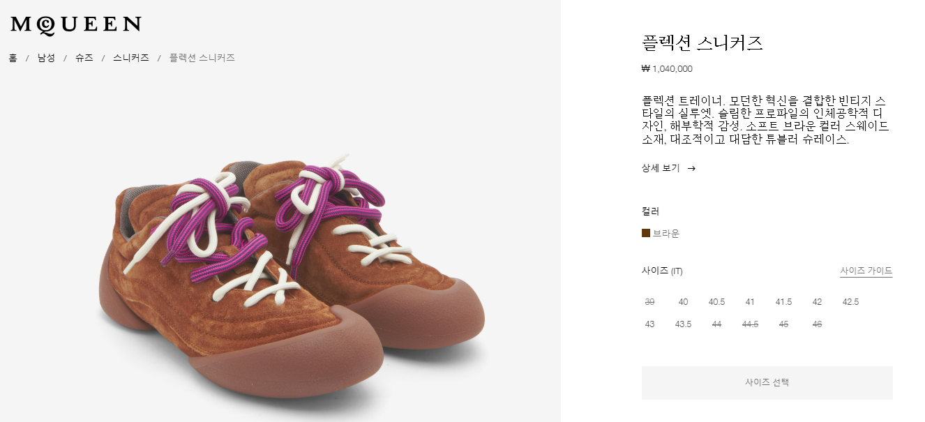Click the 플렉션 스니커즈 product title
This screenshot has height=422, width=925.
coord(702,43)
